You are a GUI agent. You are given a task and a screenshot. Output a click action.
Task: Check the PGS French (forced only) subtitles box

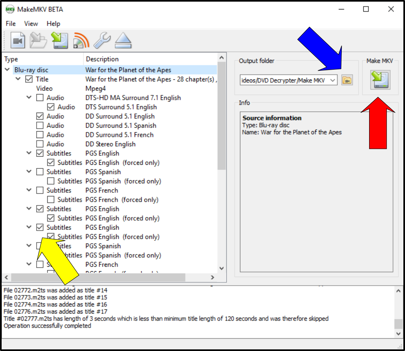pos(51,200)
